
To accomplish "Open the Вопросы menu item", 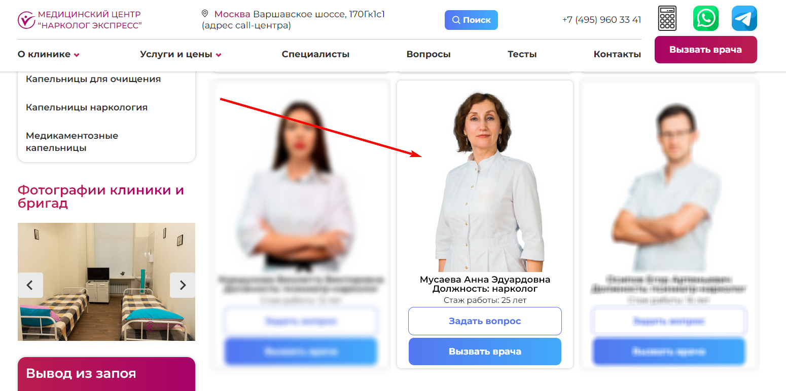I will (x=428, y=55).
